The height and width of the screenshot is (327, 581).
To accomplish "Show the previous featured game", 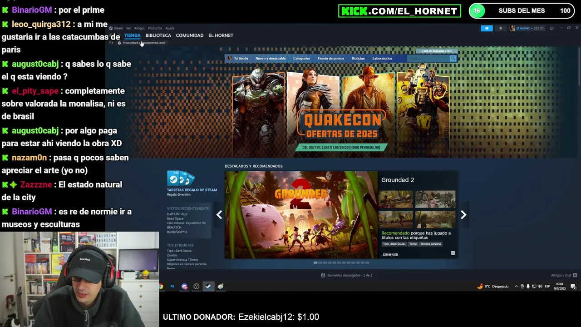I will [x=219, y=215].
